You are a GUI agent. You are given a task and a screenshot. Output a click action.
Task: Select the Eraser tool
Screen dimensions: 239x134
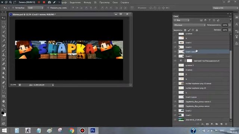tap(3, 64)
